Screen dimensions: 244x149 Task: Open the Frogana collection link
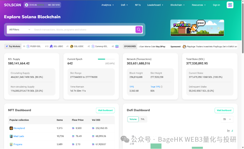(x=18, y=144)
